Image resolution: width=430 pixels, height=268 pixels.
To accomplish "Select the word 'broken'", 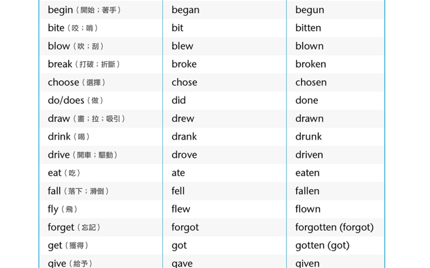I will pos(310,64).
